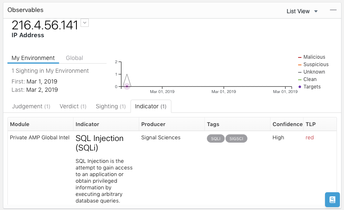
Task: Open the blue casebook search icon button
Action: pos(332,200)
